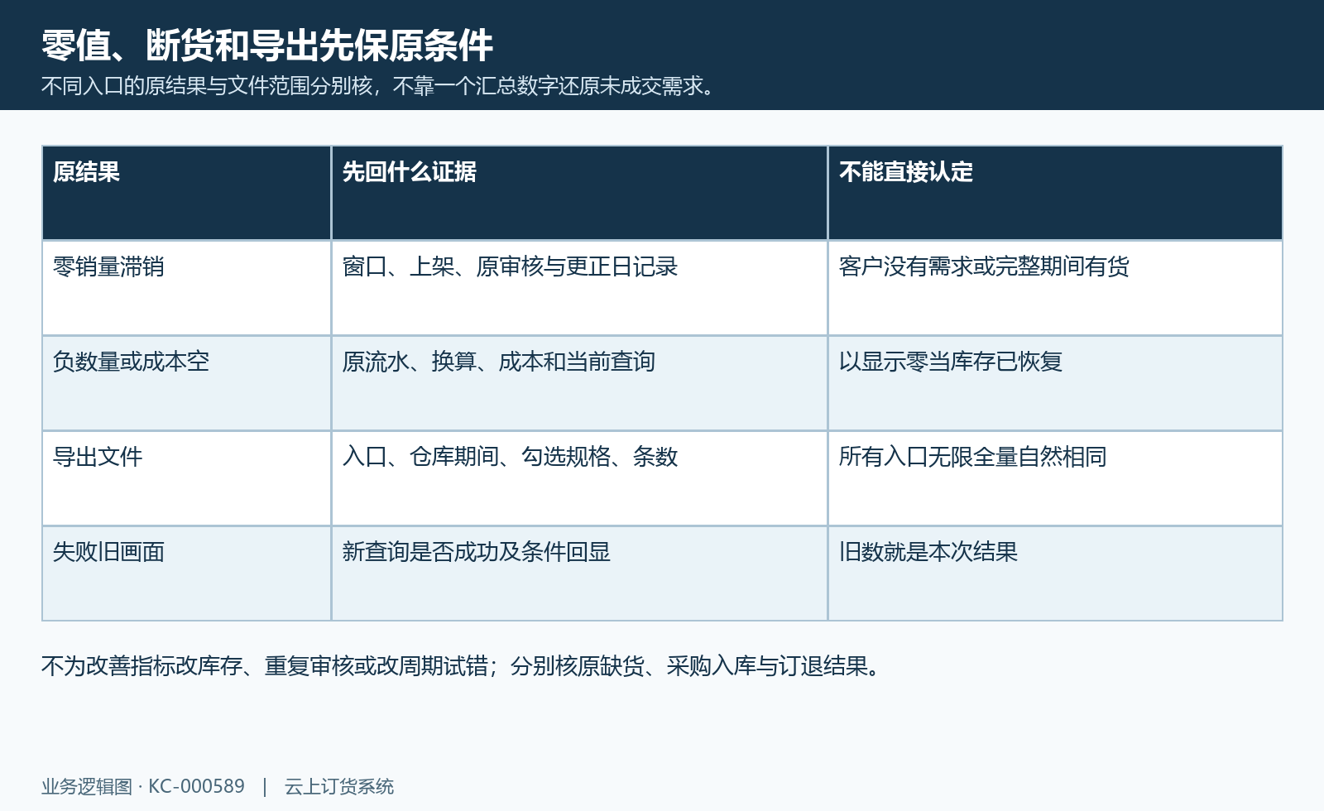Select the 零销量滞销 cell

coord(187,288)
